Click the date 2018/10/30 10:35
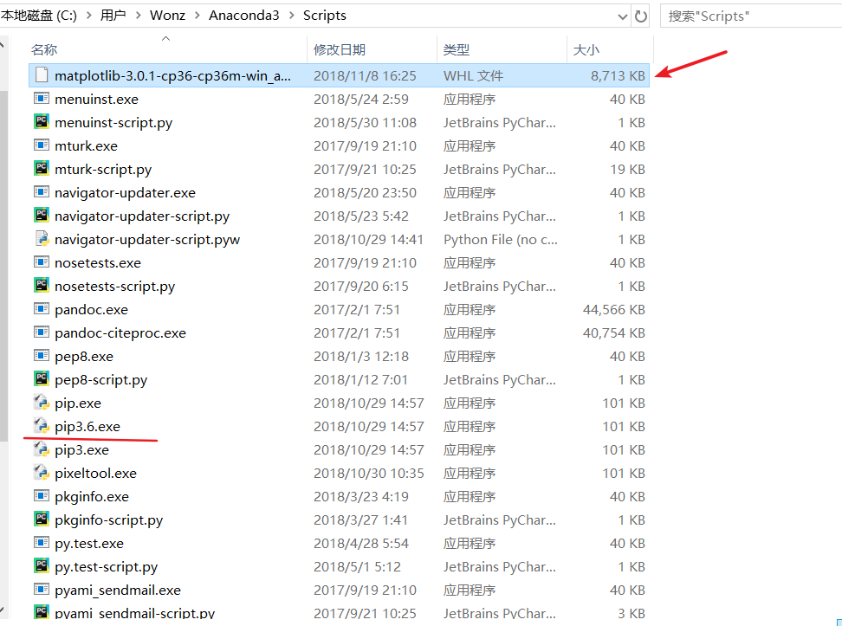This screenshot has width=842, height=626. (x=368, y=473)
